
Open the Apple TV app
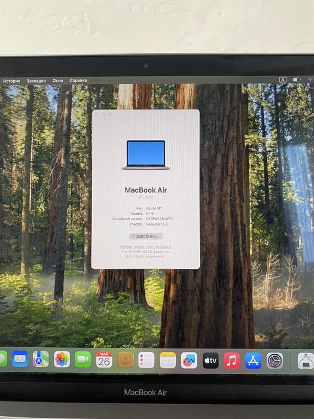point(211,360)
